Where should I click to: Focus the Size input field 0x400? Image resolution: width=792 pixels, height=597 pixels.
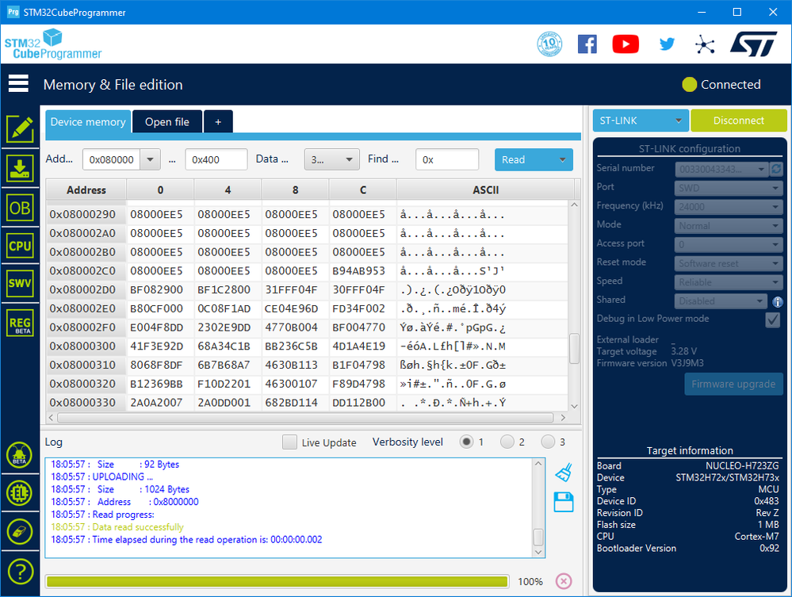tap(216, 159)
